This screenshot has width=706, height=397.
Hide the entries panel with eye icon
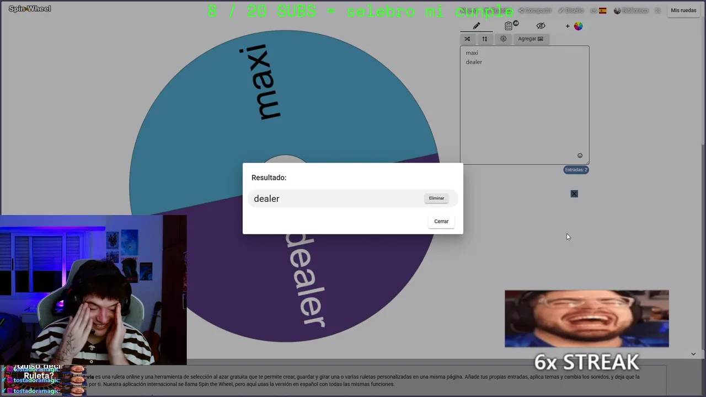[x=541, y=26]
